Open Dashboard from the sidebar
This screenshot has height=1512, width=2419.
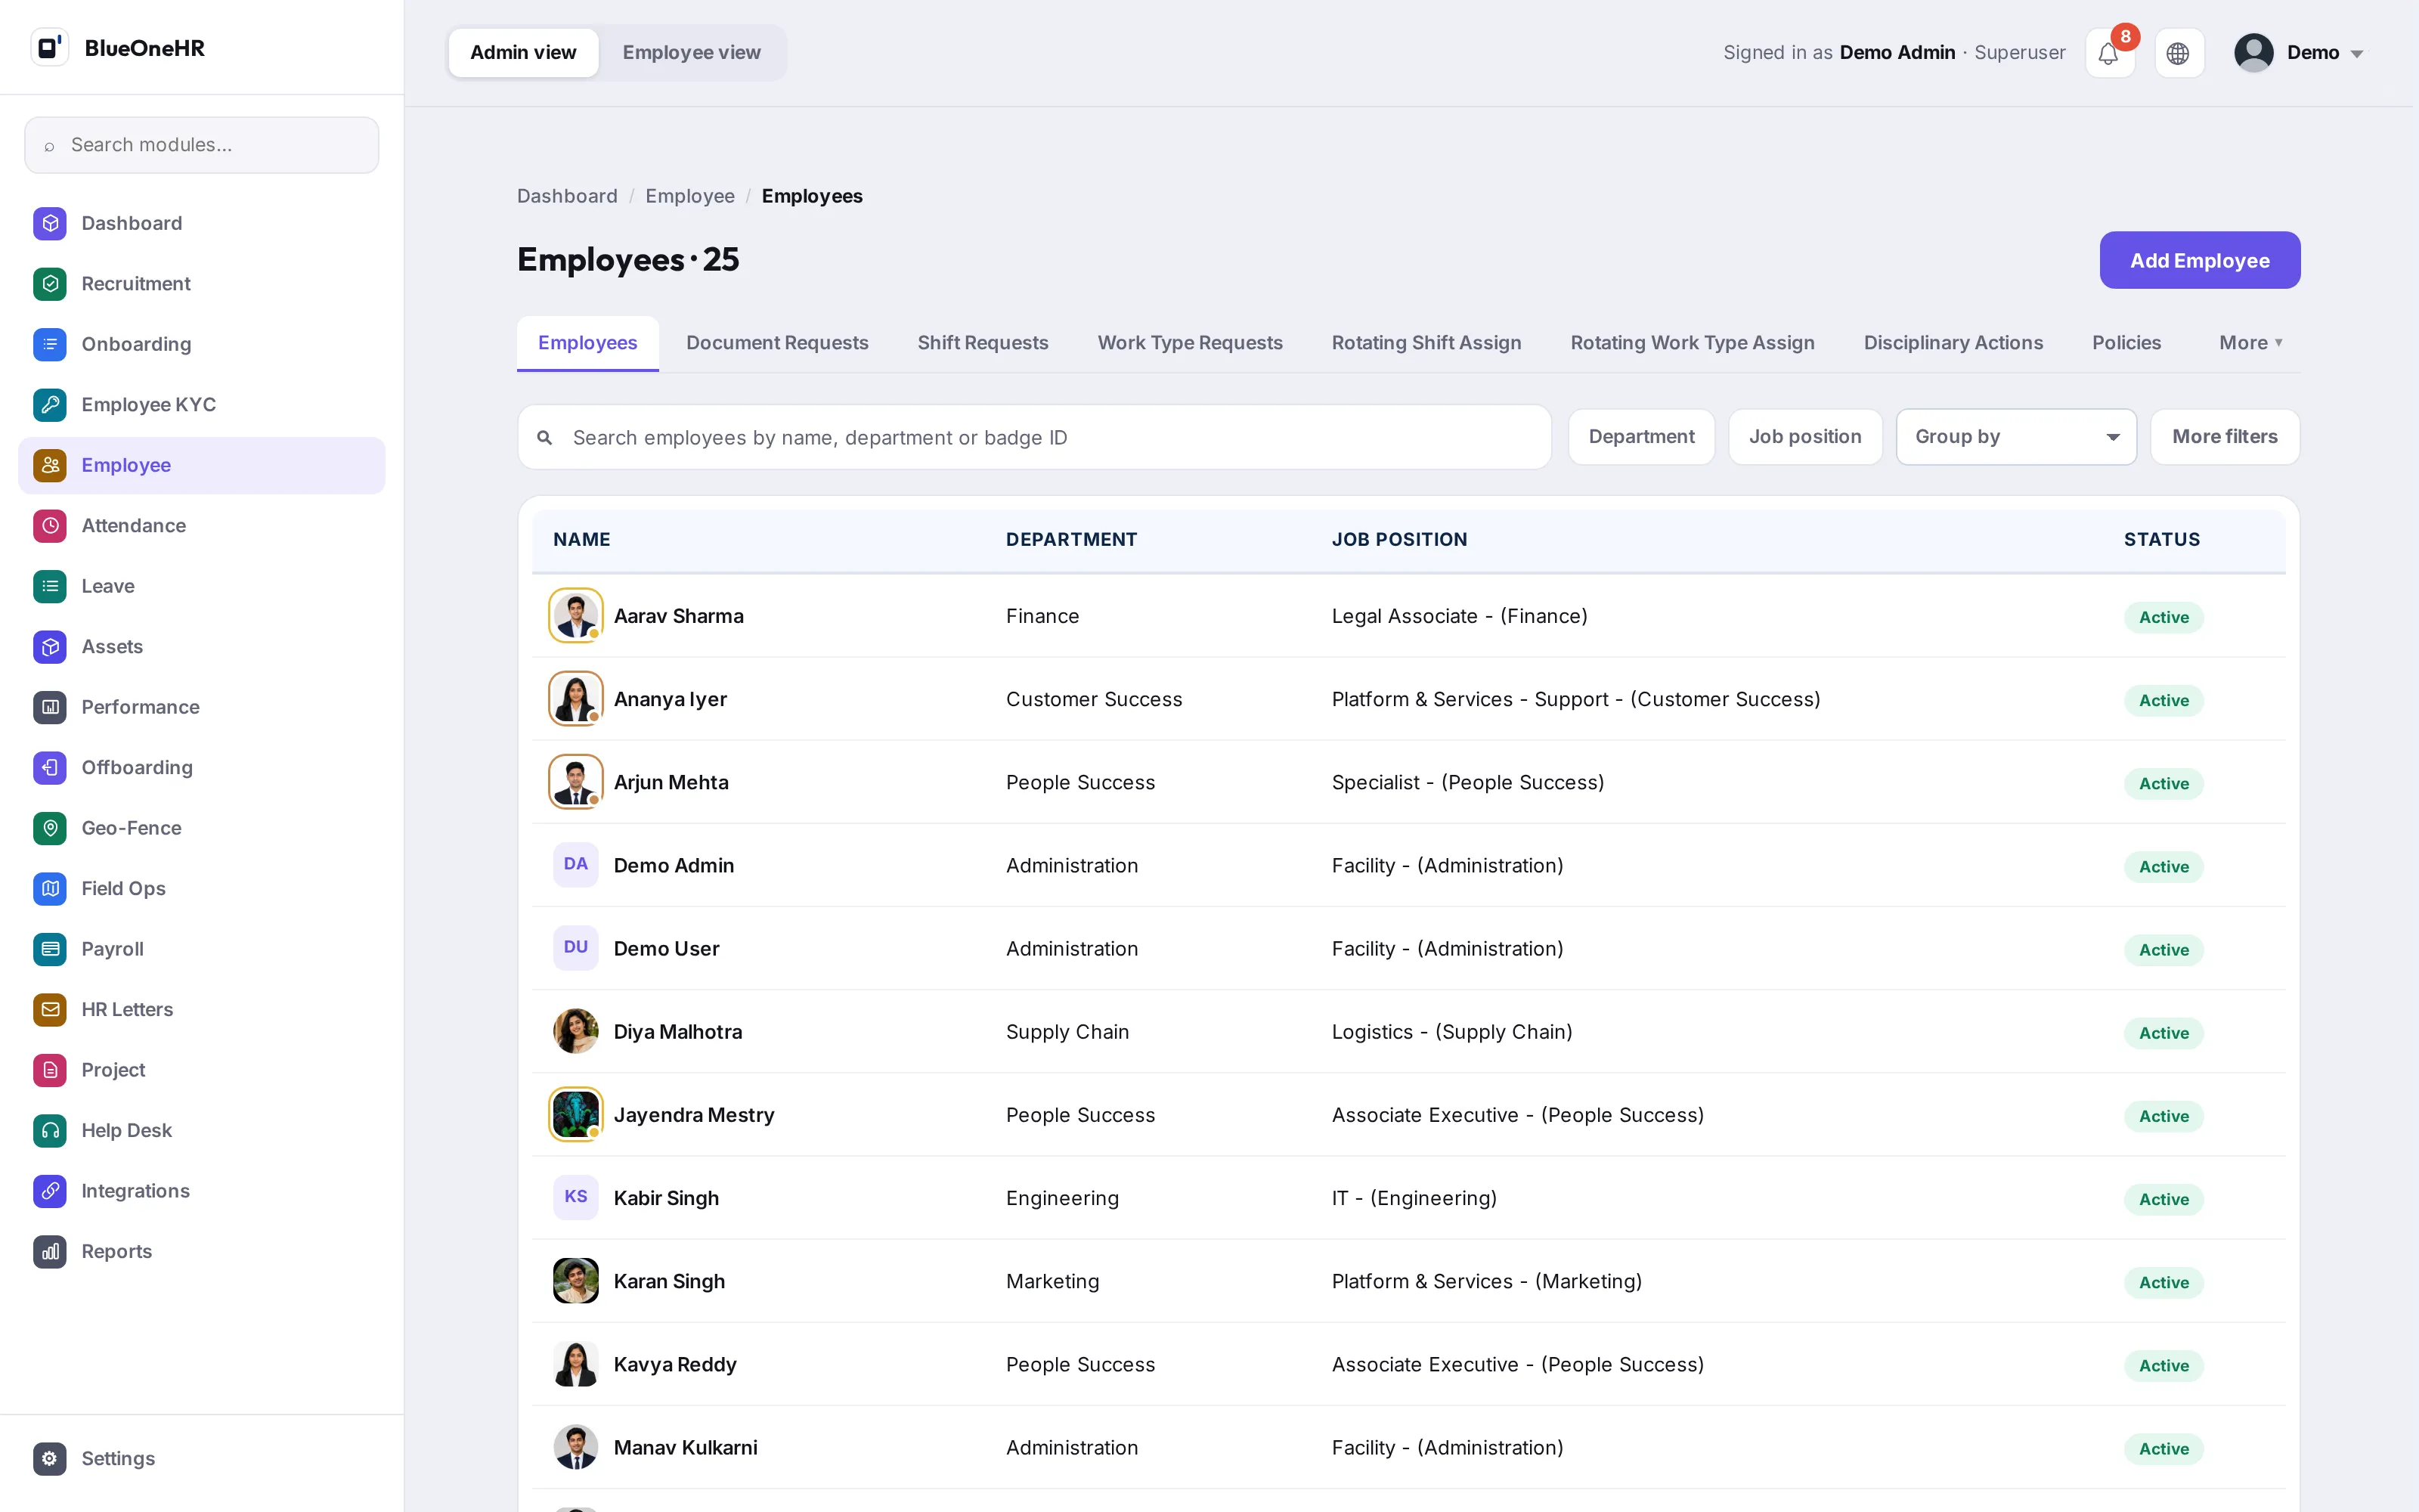tap(202, 223)
